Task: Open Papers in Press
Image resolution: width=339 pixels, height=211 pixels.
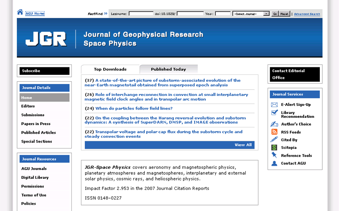Action: pyautogui.click(x=35, y=124)
